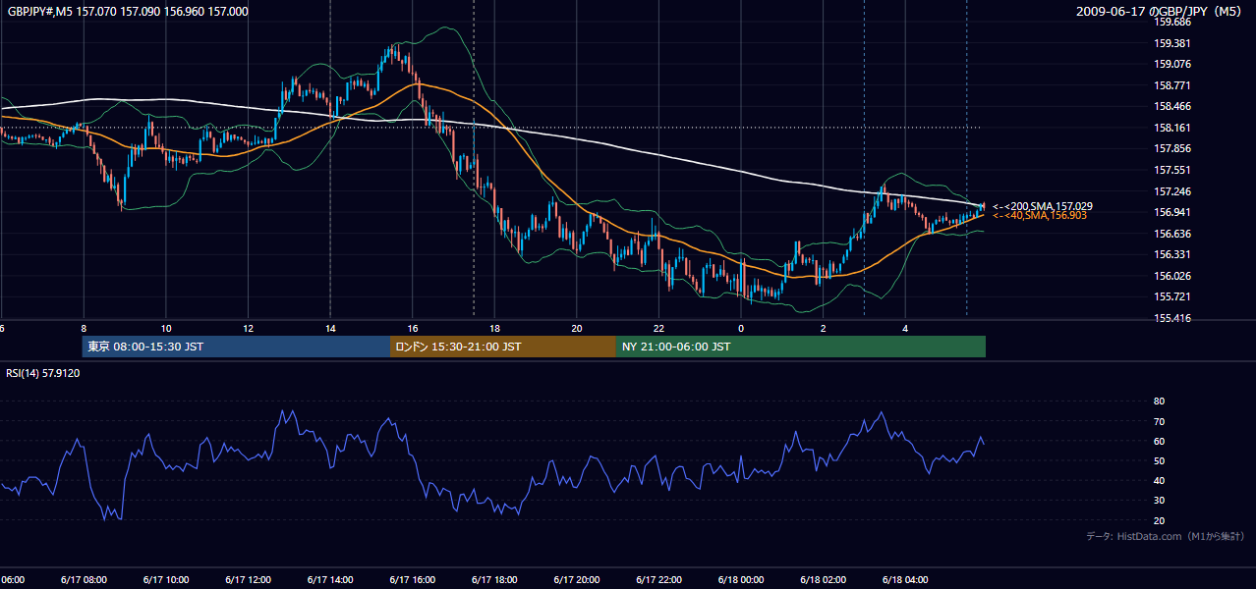The width and height of the screenshot is (1256, 589).
Task: Click RSI scale value 60
Action: [1159, 441]
